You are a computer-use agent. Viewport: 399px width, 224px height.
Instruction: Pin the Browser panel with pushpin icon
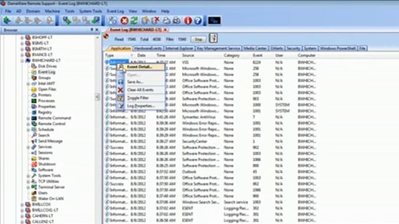coord(92,30)
